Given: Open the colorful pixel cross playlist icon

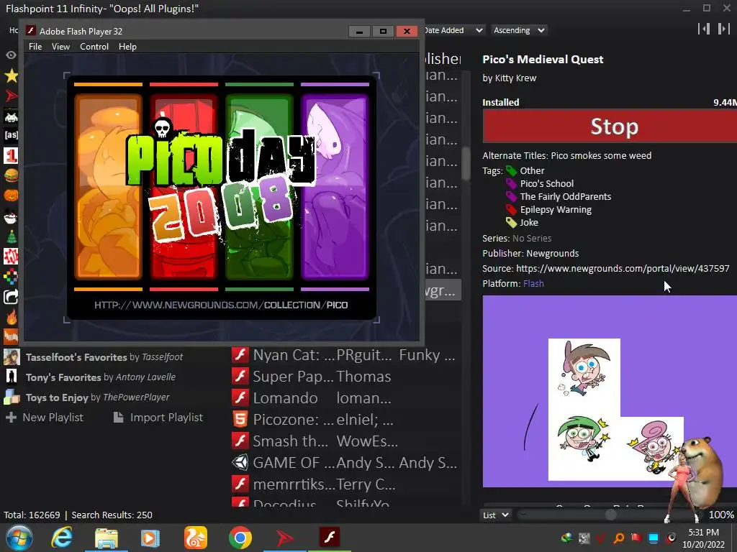Looking at the screenshot, I should (11, 277).
